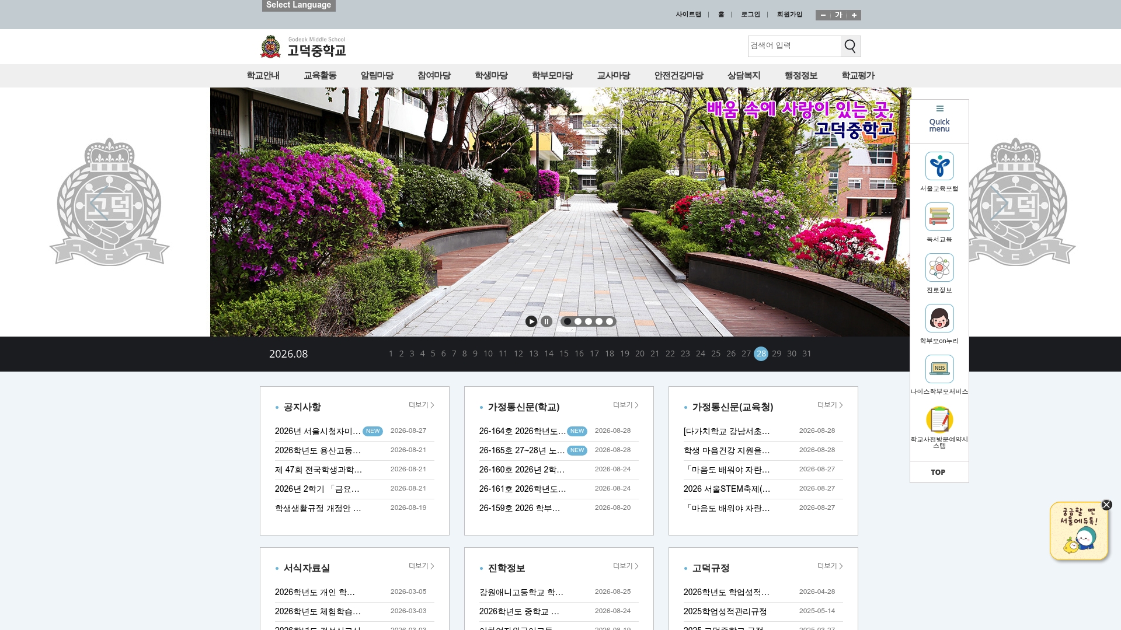
Task: Open 학생마당 menu
Action: [492, 76]
